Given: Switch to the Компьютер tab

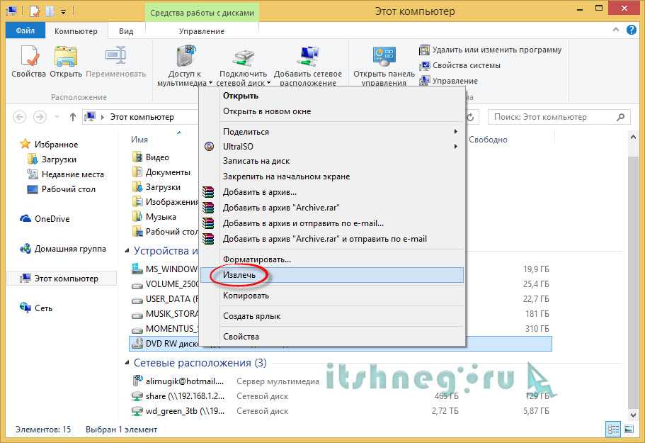Looking at the screenshot, I should (x=76, y=31).
